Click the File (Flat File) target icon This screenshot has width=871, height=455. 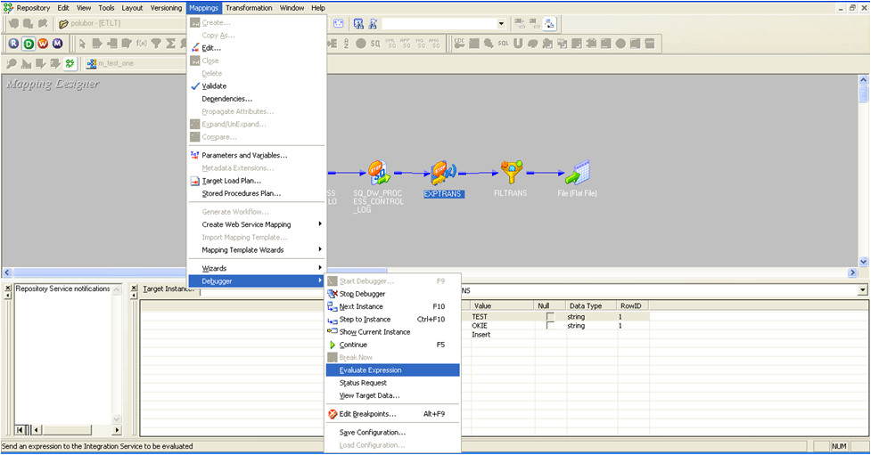(x=578, y=173)
